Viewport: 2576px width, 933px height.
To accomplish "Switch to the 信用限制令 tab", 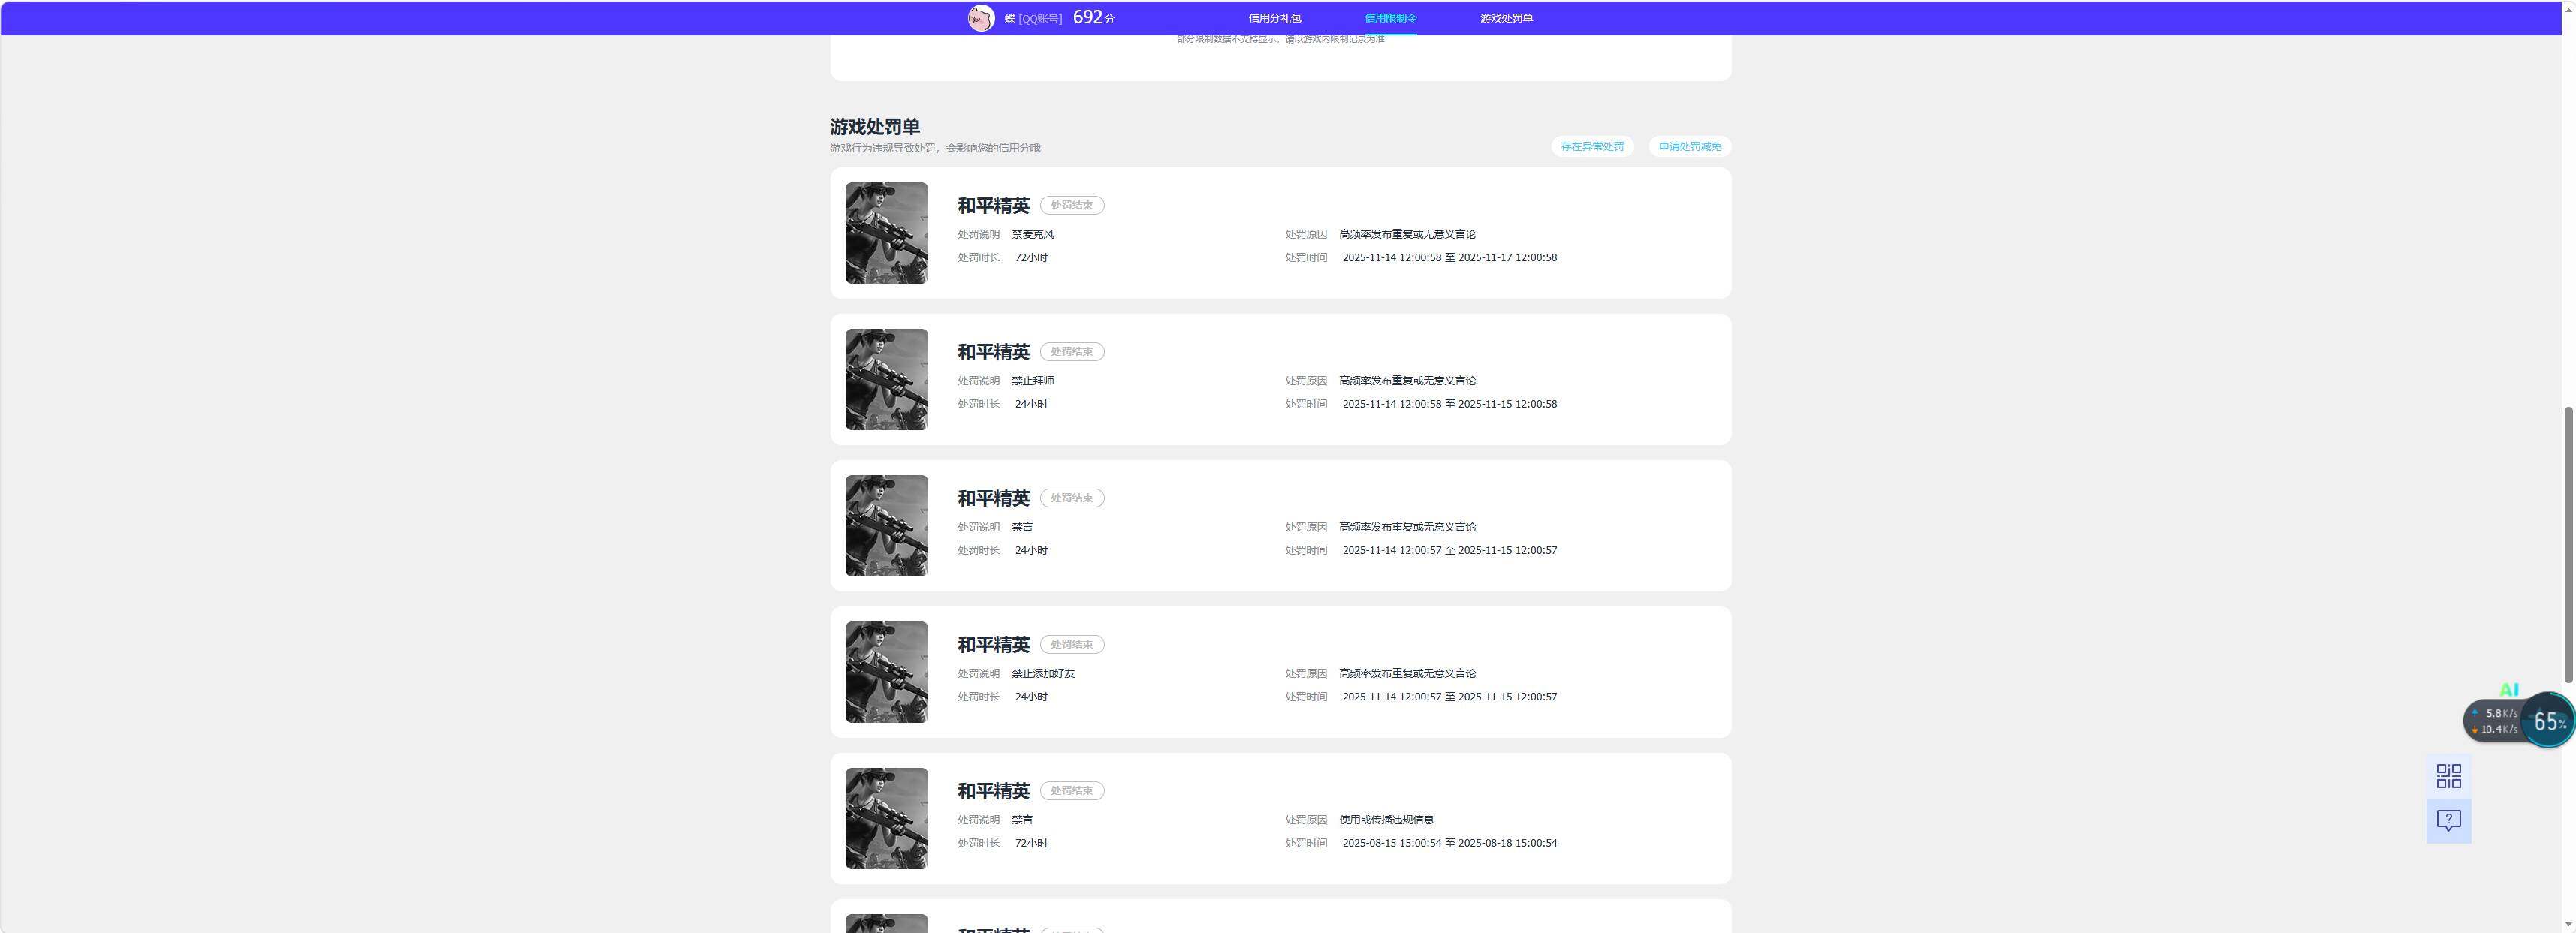I will click(1390, 18).
